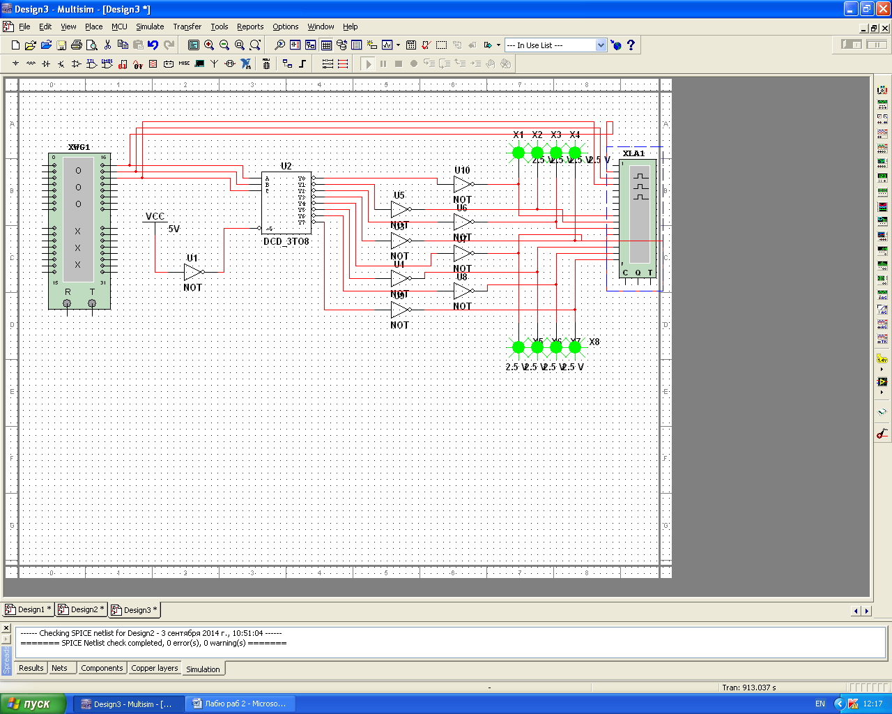Select the U2 DCD_3TO8 decoder chip
The height and width of the screenshot is (714, 892).
[286, 202]
